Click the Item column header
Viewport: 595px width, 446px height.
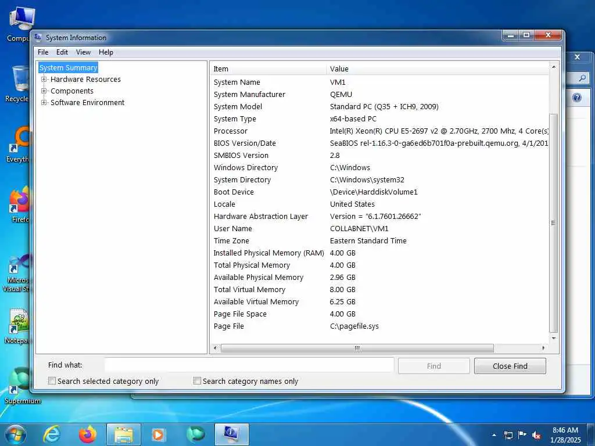click(268, 69)
